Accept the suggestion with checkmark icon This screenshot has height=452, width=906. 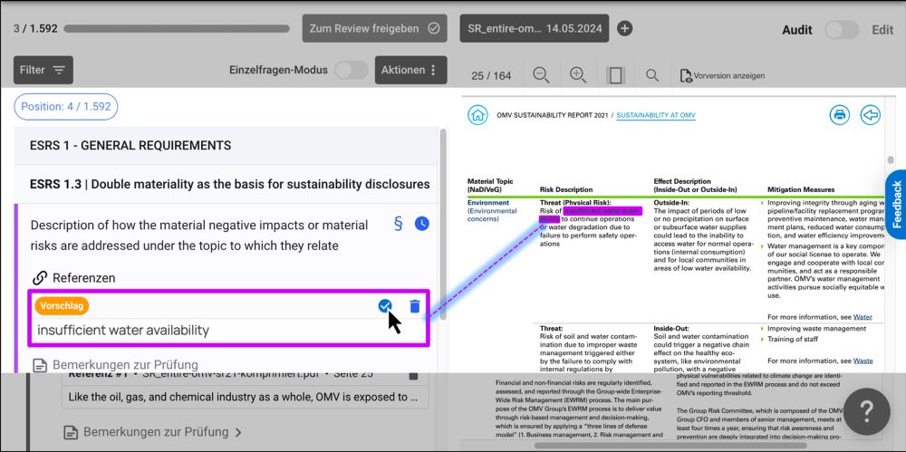pos(385,306)
